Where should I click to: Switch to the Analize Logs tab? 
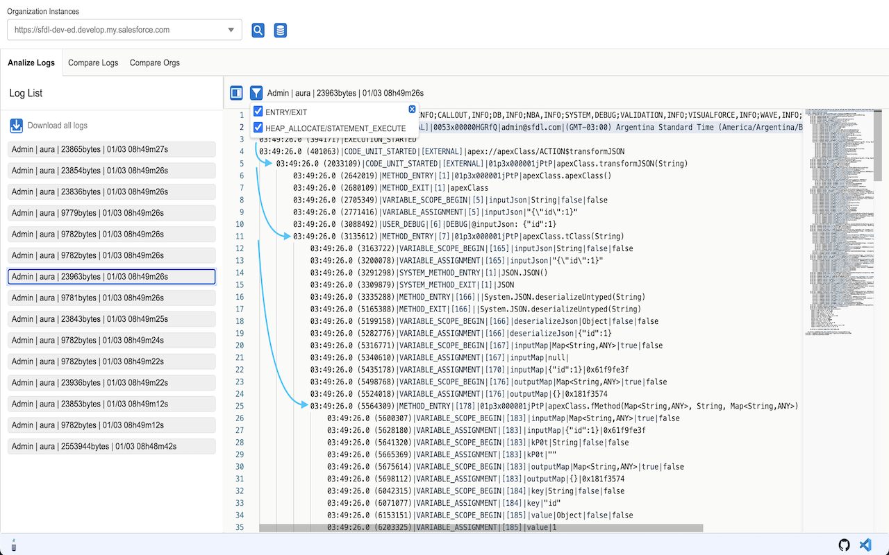point(31,62)
